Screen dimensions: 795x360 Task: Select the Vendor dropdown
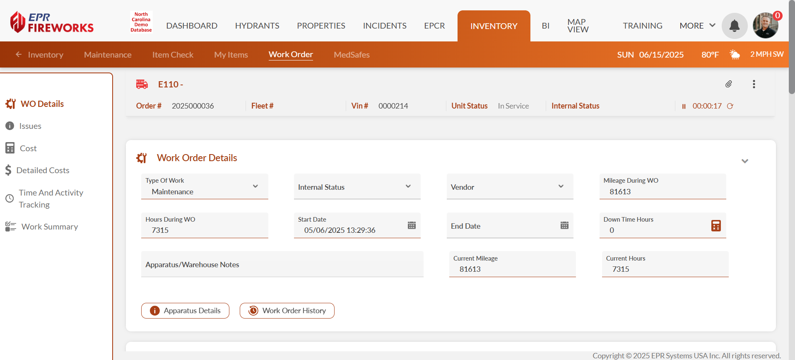pos(561,186)
